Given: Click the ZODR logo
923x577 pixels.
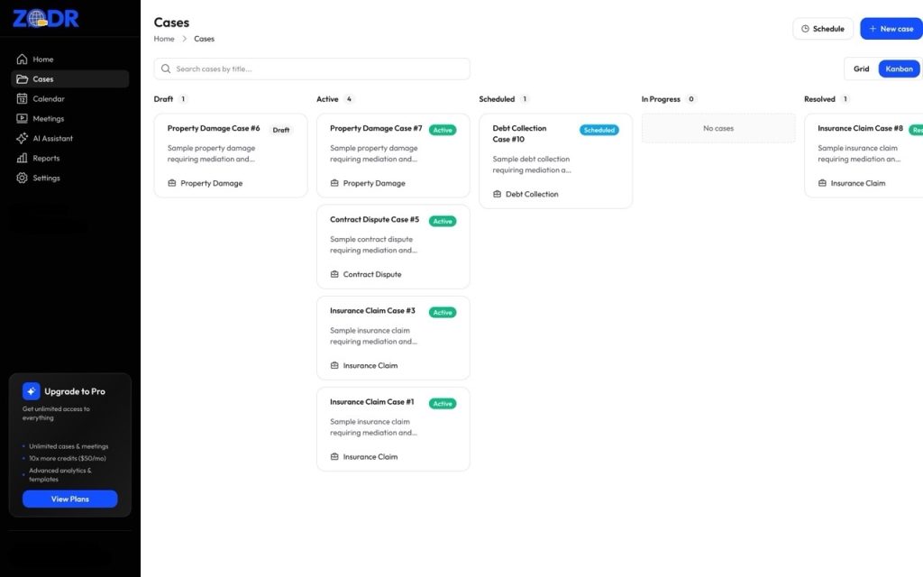Looking at the screenshot, I should click(46, 19).
